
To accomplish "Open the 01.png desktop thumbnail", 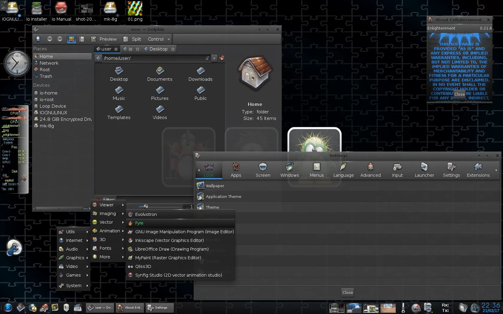I will click(135, 11).
